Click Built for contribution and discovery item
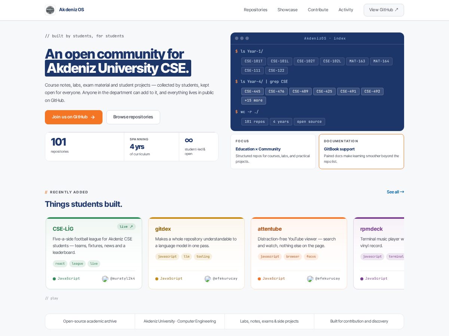Screen dimensions: 449x336 click(359, 321)
